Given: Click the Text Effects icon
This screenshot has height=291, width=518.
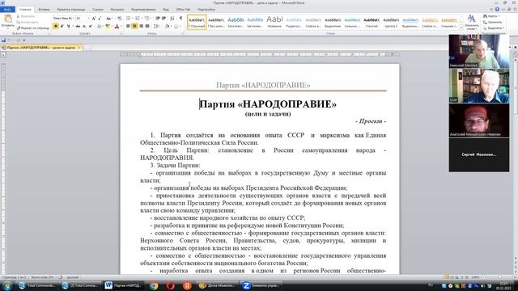Looking at the screenshot, I should pos(100,26).
